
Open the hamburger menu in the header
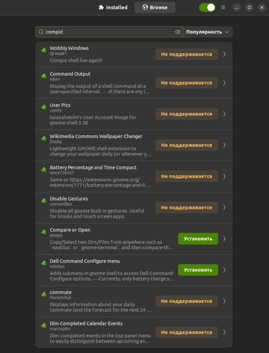[x=223, y=7]
